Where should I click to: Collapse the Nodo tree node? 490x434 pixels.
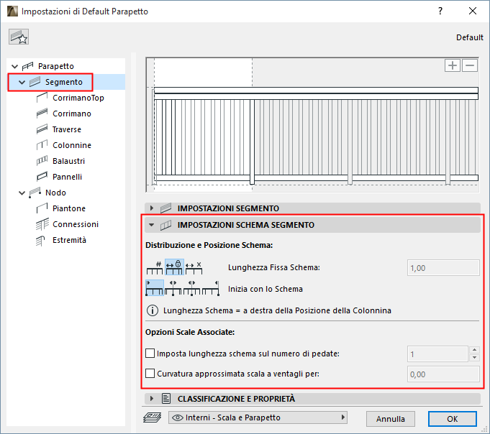(x=22, y=193)
